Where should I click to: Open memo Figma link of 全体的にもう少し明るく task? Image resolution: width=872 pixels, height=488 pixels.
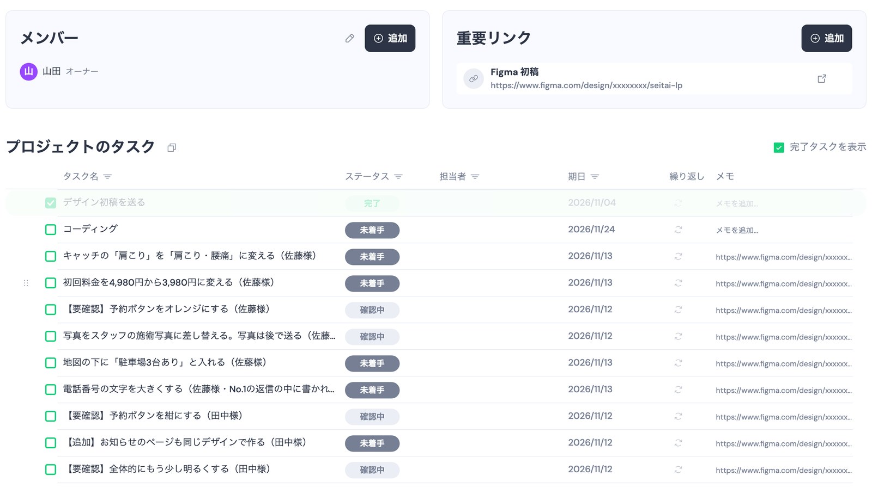tap(784, 470)
